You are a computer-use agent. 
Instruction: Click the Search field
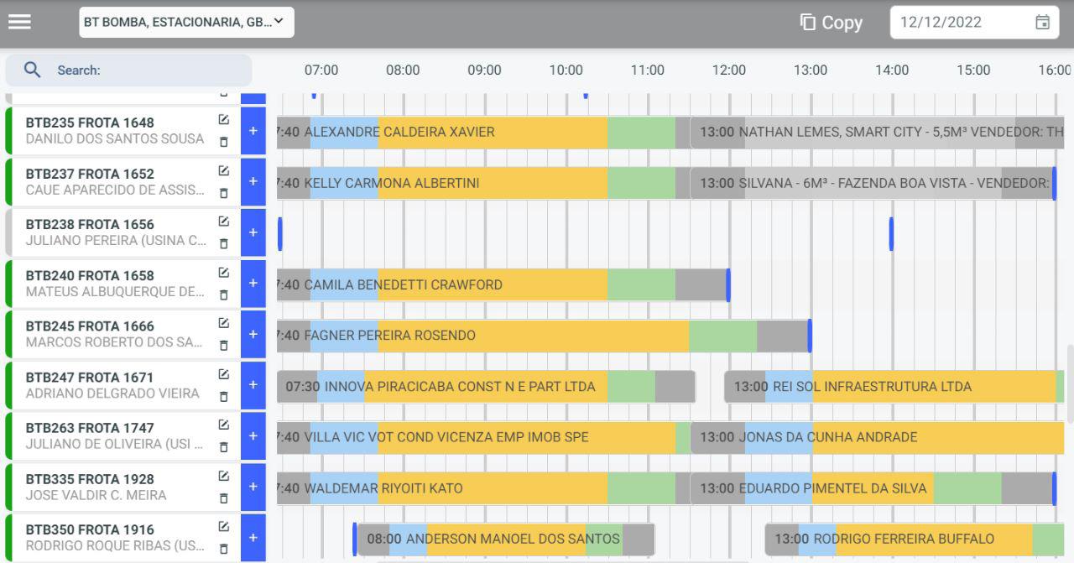pyautogui.click(x=128, y=70)
